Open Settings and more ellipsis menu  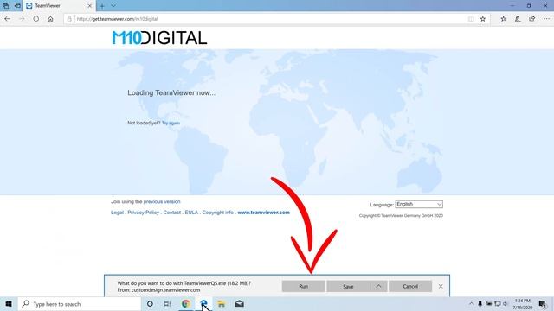(x=546, y=19)
